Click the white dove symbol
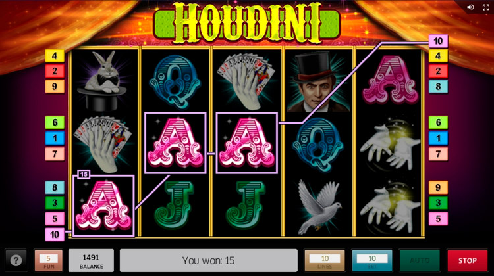494x276 pixels. click(x=319, y=207)
